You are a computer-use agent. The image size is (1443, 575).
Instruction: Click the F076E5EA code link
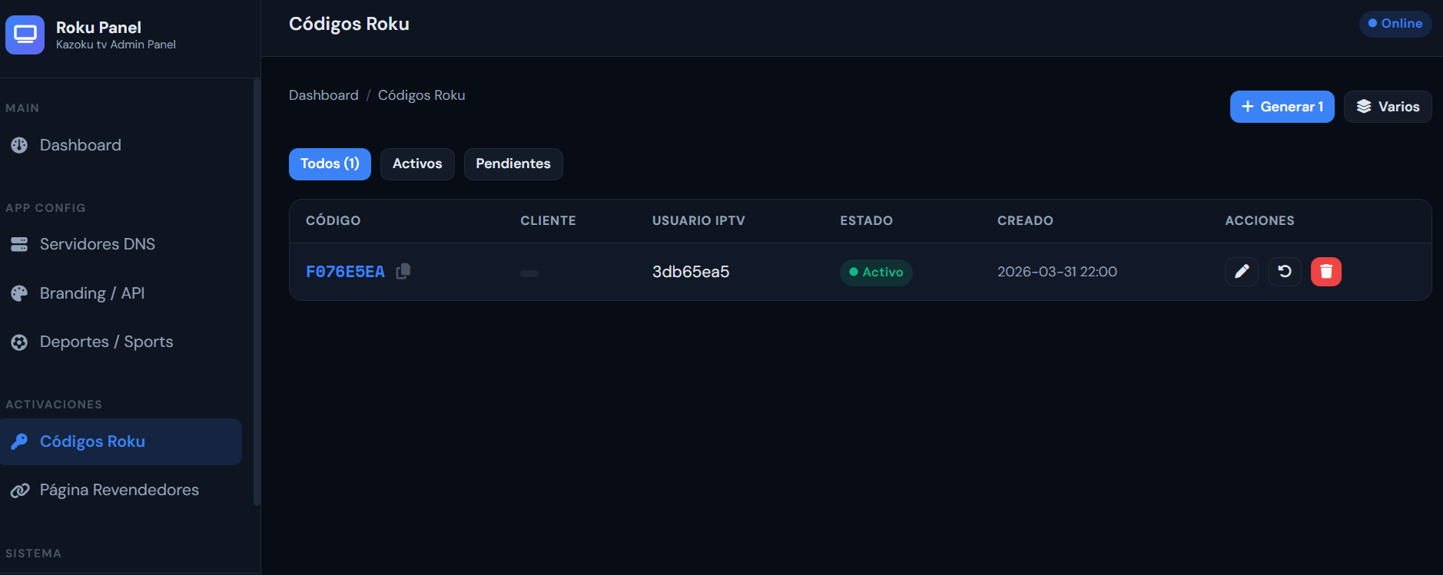(345, 272)
